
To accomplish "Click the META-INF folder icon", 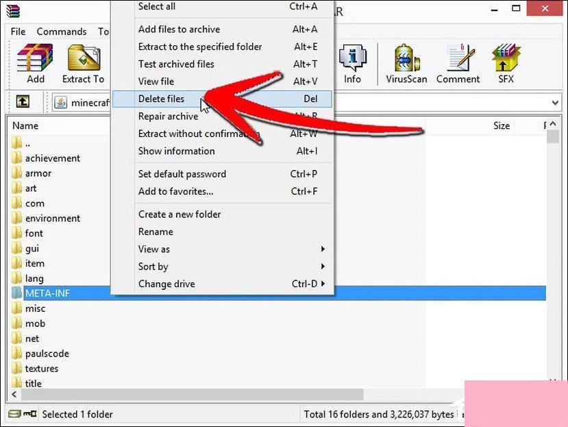I will tap(16, 293).
